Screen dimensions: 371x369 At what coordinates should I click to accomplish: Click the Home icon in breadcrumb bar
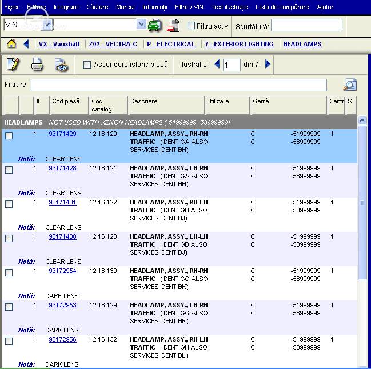11,44
